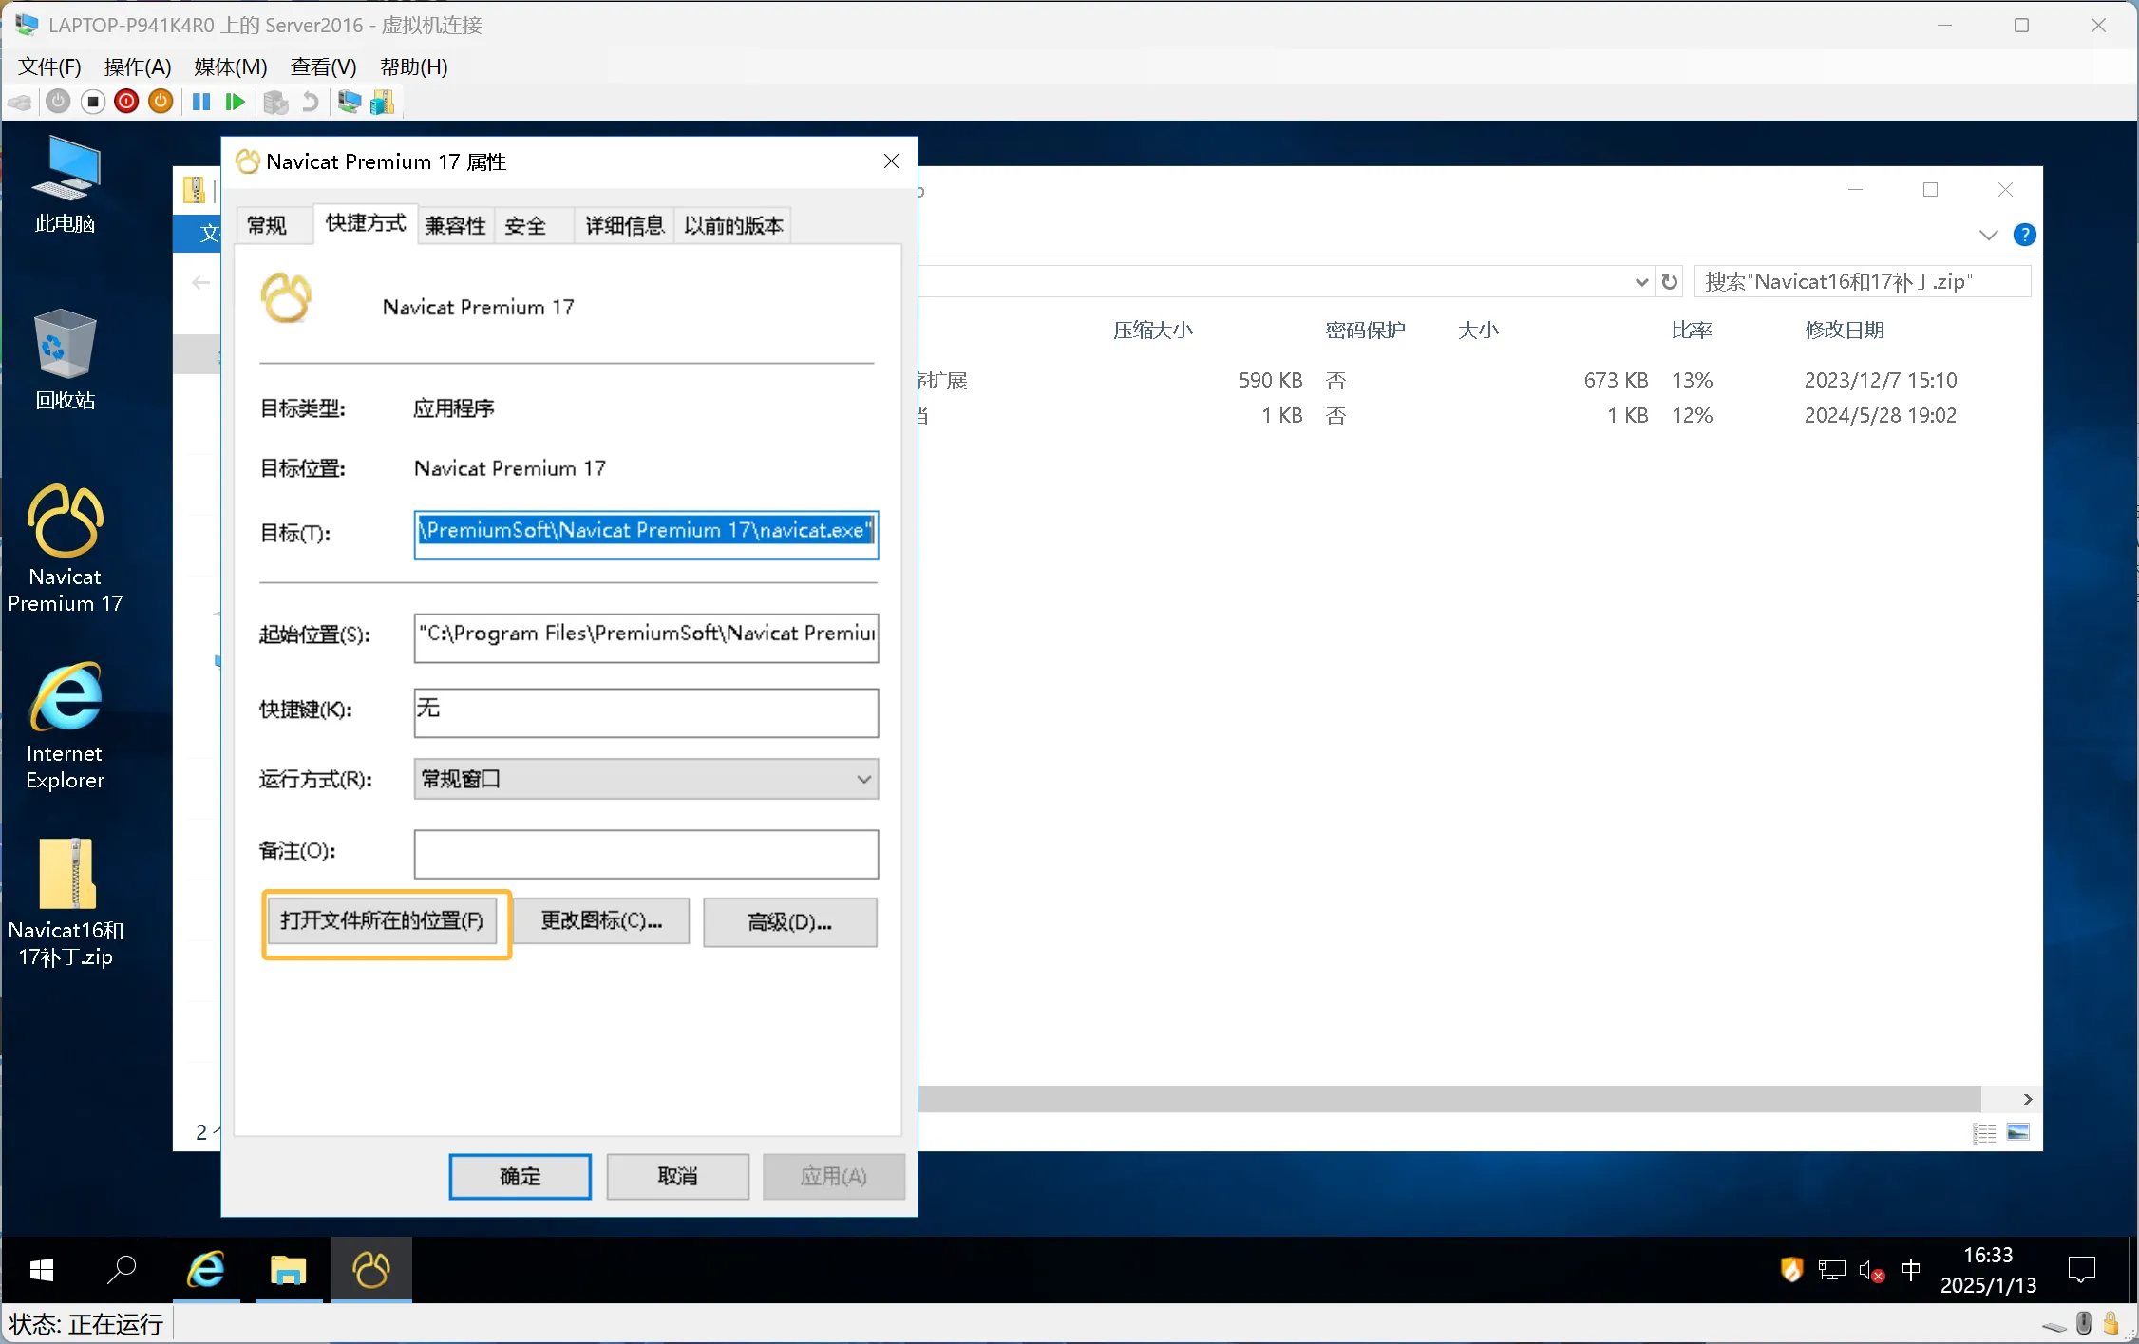The width and height of the screenshot is (2139, 1344).
Task: Turn off the VM with black square icon
Action: tap(92, 102)
